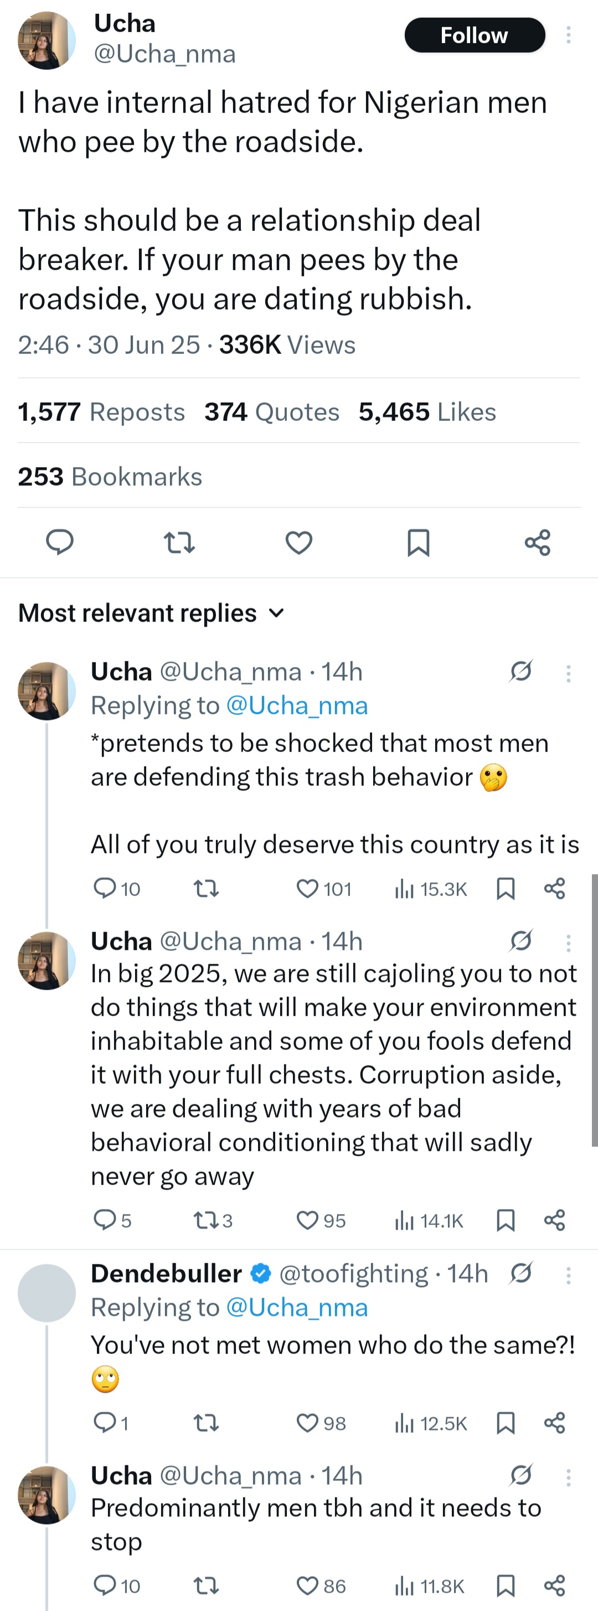The width and height of the screenshot is (598, 1611).
Task: Follow the Ucha account
Action: click(x=474, y=35)
